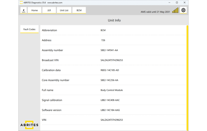Select the Body Control Module value
The width and height of the screenshot is (207, 131).
(111, 90)
